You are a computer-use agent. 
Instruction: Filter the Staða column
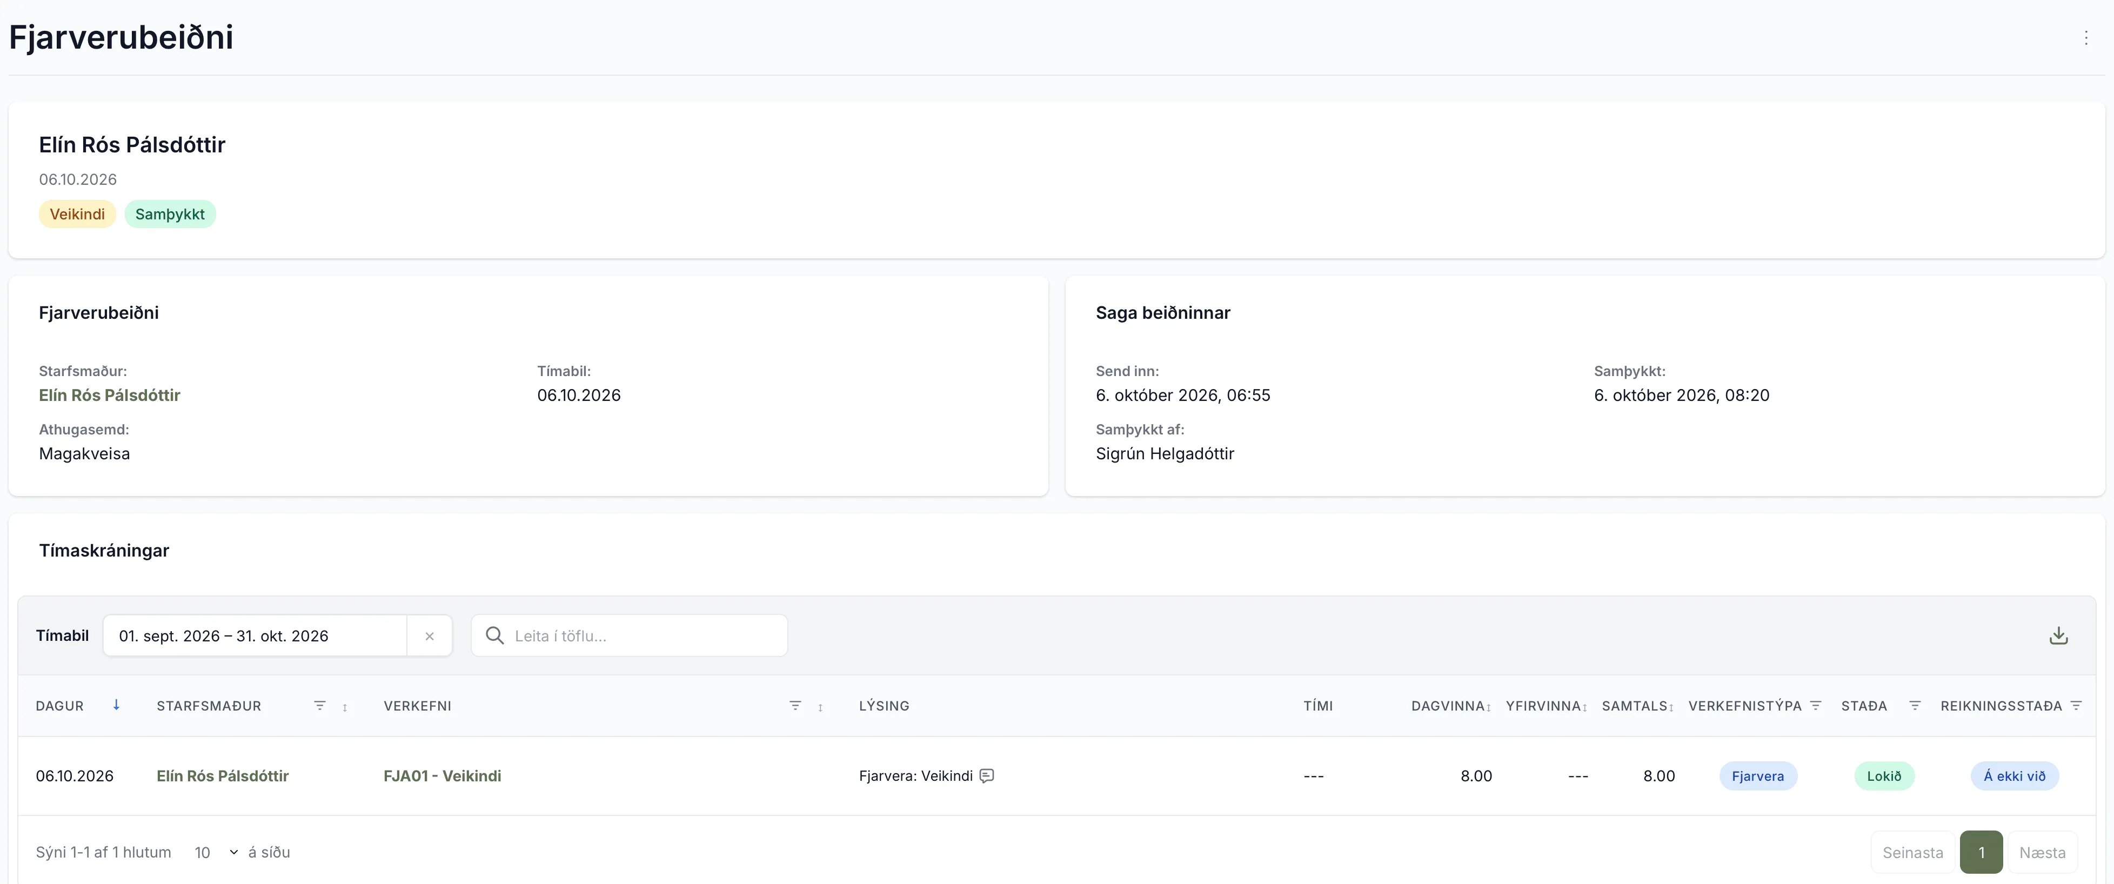(1915, 705)
